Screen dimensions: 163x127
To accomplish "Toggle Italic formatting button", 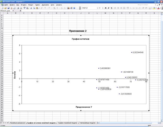I will 109,8.
